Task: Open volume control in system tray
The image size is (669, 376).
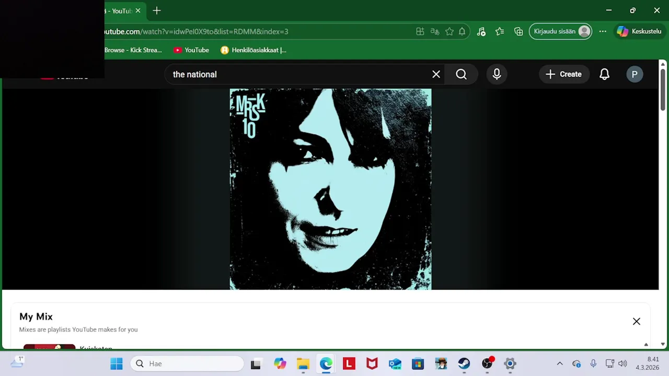Action: click(x=622, y=363)
